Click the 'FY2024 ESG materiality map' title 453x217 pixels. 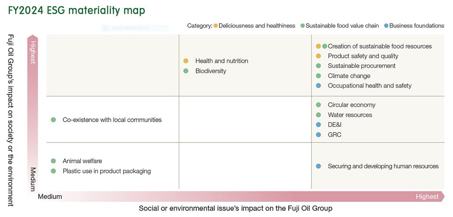[x=76, y=11]
